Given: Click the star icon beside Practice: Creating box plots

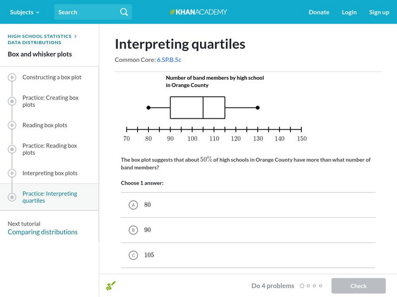Looking at the screenshot, I should (12, 101).
